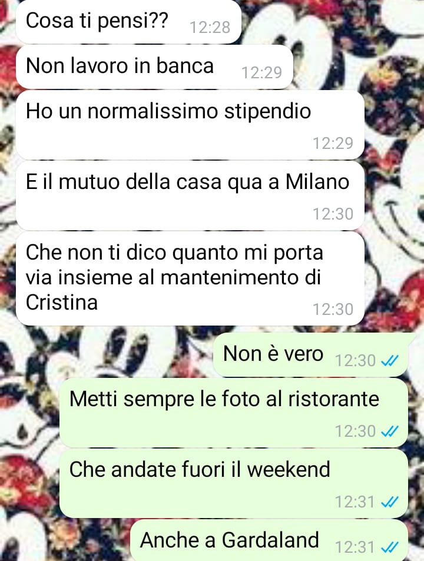The image size is (424, 561).
Task: Click the read checkmarks on the ristorante message
Action: pyautogui.click(x=390, y=431)
